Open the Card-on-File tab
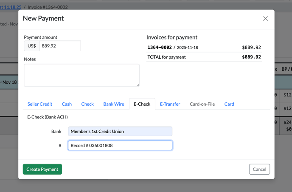The image size is (292, 192). [202, 104]
